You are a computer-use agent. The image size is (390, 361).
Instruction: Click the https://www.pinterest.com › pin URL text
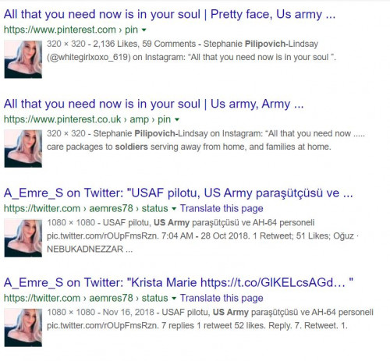coord(71,30)
